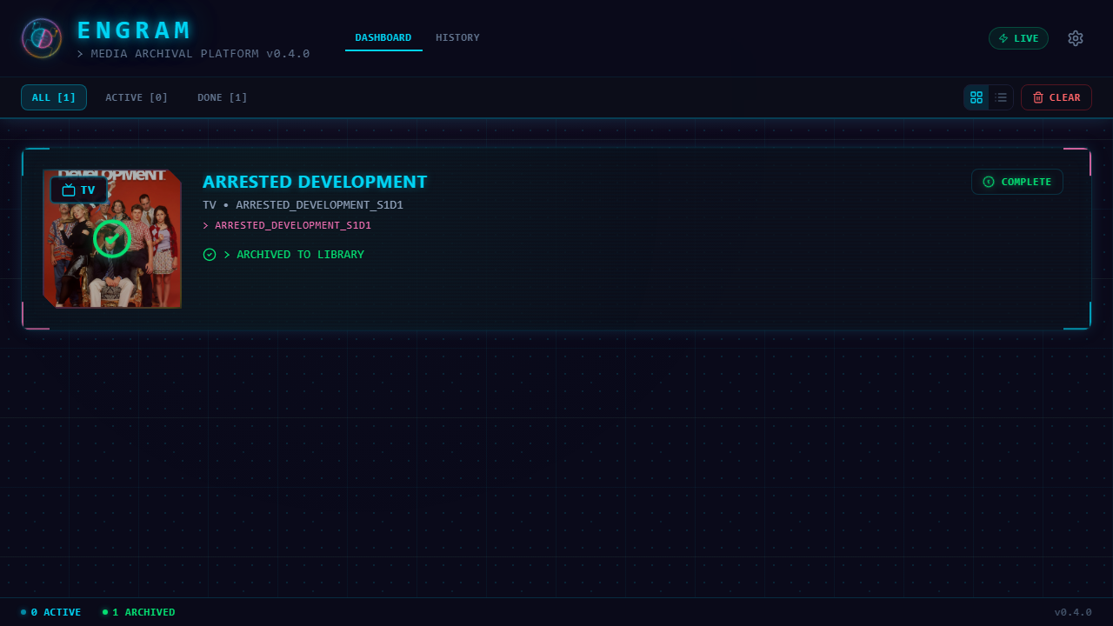Click the green check badge over the poster
Viewport: 1113px width, 626px height.
pyautogui.click(x=112, y=239)
